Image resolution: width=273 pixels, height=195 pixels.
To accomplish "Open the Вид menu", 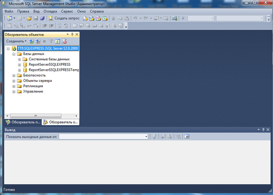I will 37,11.
